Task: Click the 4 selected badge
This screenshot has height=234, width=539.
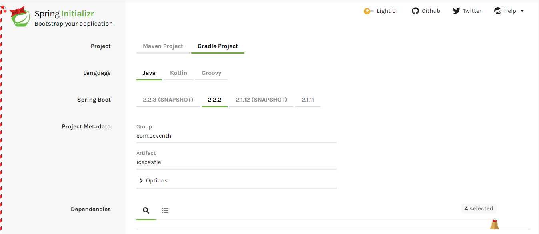Action: (x=479, y=209)
